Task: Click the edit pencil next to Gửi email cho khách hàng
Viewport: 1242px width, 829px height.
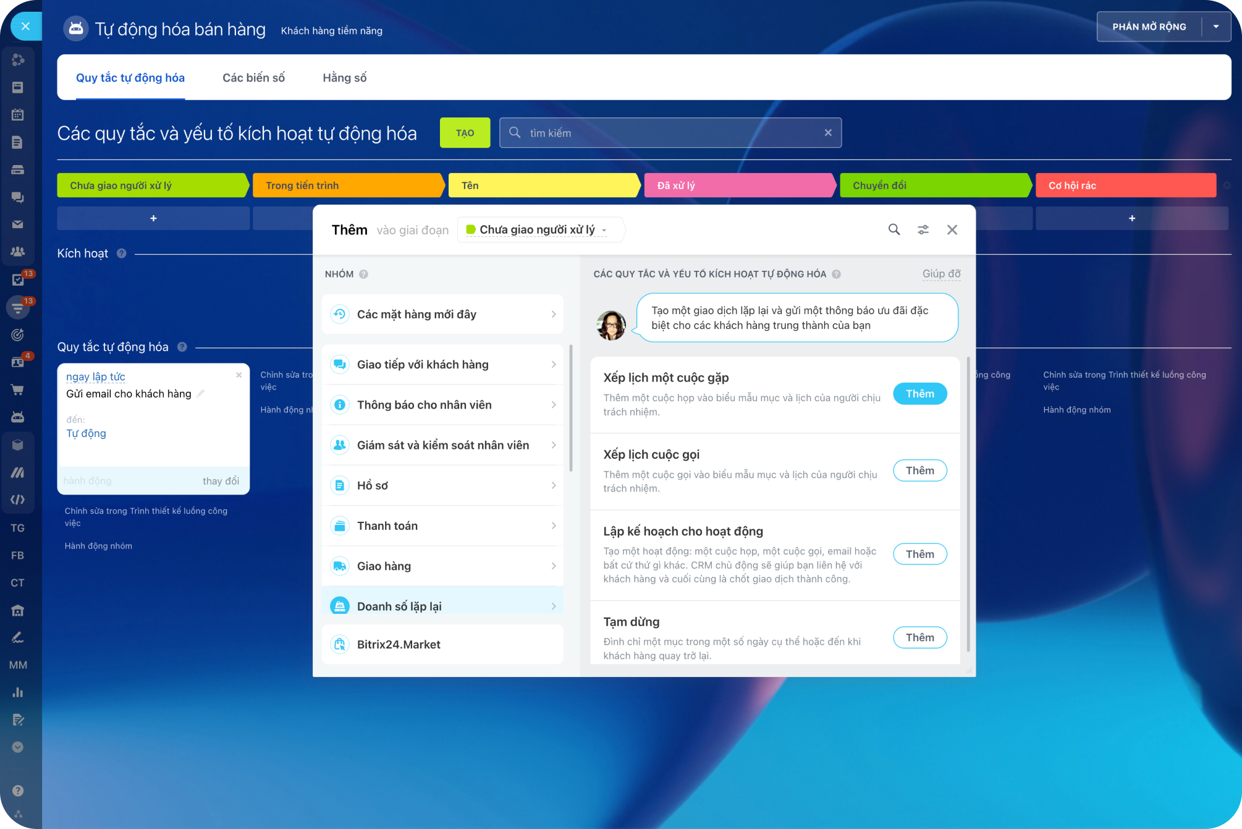Action: pyautogui.click(x=201, y=394)
